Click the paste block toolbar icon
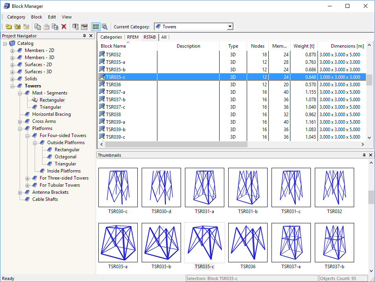375x282 pixels. pos(46,27)
